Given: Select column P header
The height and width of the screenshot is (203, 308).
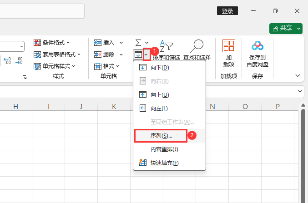Looking at the screenshot, I should coord(278,107).
